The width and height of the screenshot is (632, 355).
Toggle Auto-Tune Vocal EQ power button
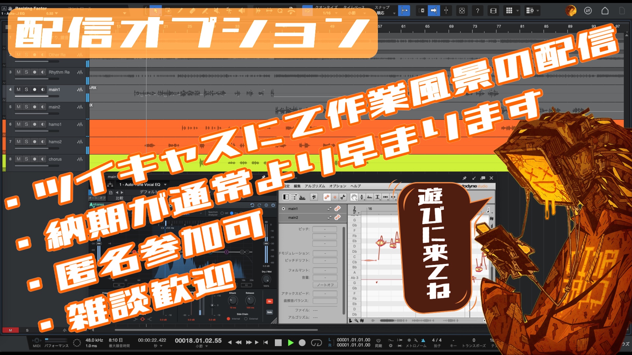tap(273, 205)
